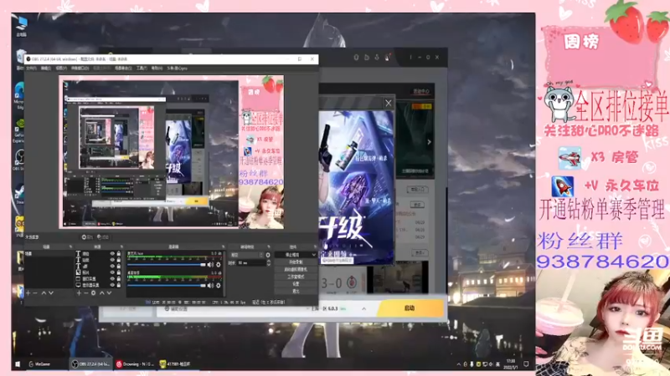Click the right chevron on WeGame banner thumbnail
Image resolution: width=670 pixels, height=376 pixels.
429,142
